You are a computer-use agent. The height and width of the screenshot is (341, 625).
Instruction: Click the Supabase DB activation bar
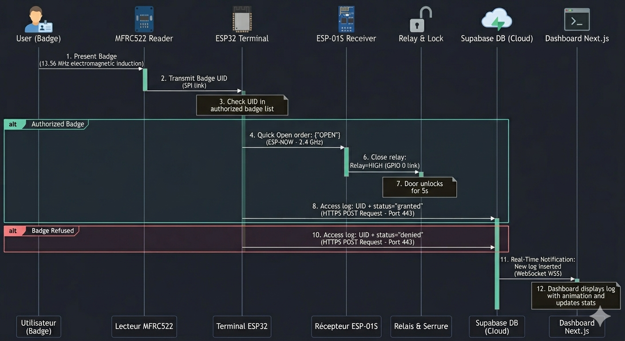[497, 264]
